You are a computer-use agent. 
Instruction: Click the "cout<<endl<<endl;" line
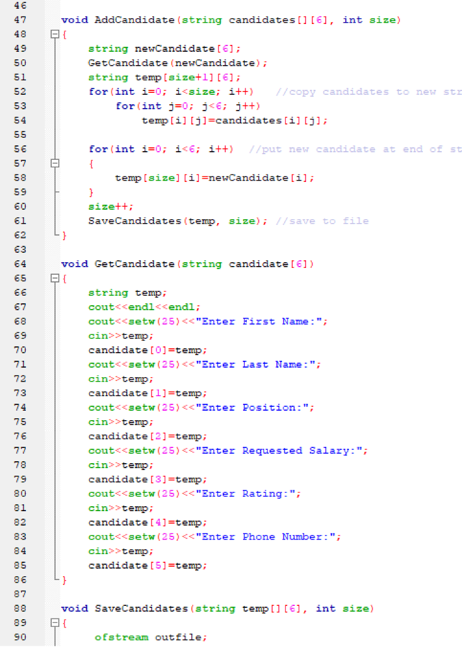[x=145, y=307]
